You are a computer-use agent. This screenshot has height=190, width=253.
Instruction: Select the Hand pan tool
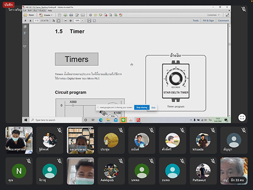(58, 21)
